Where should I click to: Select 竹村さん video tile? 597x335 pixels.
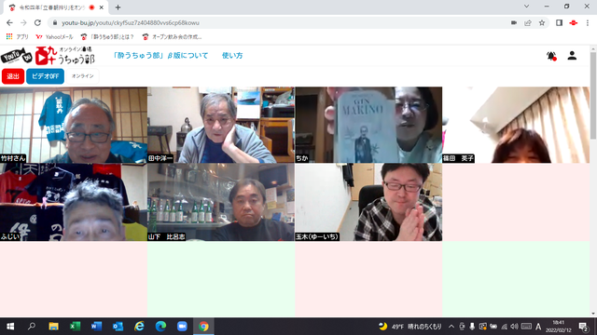pos(74,125)
